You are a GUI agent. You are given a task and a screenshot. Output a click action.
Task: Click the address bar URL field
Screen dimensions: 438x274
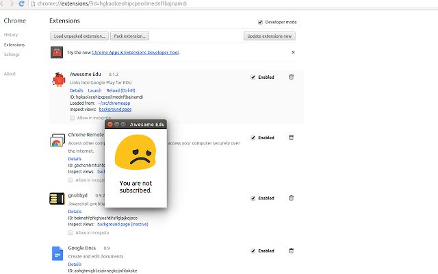(x=112, y=3)
